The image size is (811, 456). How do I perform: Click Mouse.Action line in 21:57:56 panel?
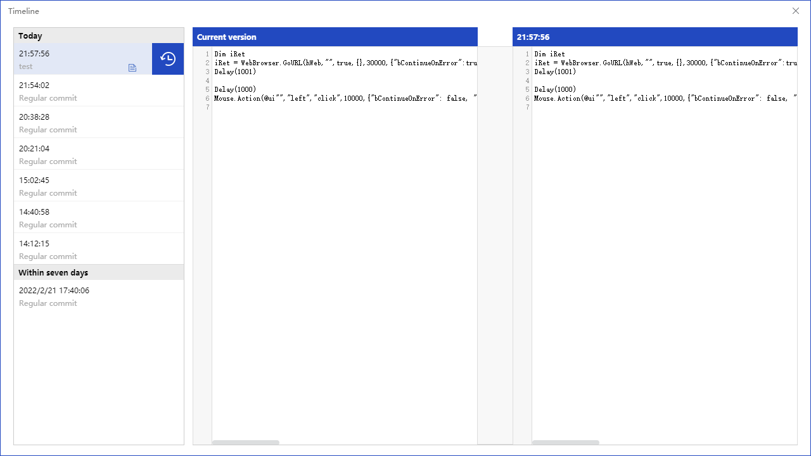pyautogui.click(x=665, y=98)
